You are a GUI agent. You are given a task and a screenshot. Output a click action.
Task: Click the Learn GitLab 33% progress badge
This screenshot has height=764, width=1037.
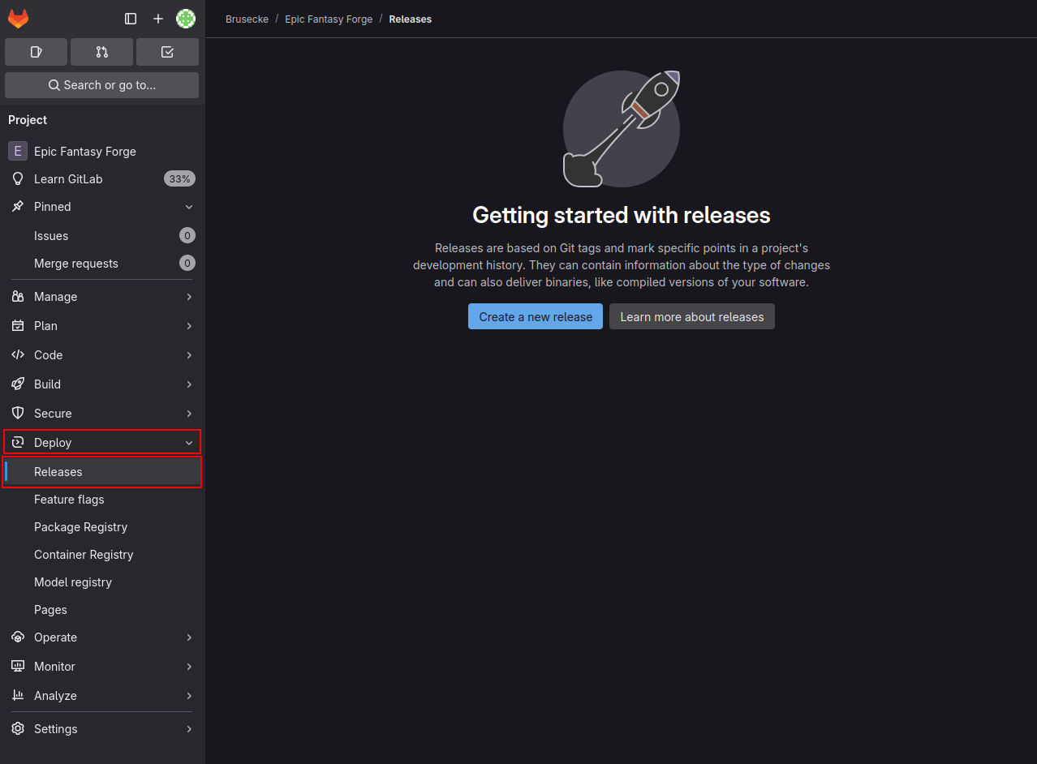(x=179, y=179)
